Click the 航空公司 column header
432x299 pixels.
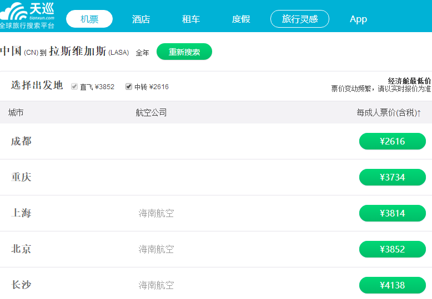pyautogui.click(x=151, y=112)
